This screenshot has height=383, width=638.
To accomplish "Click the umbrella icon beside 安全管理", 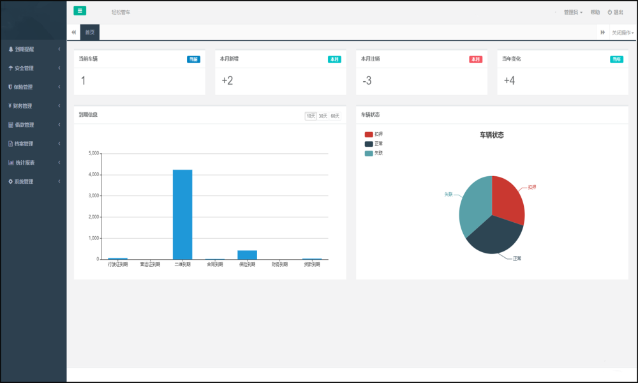I will pos(11,68).
